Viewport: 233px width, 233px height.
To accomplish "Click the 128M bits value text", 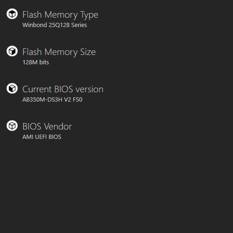I will tap(36, 62).
